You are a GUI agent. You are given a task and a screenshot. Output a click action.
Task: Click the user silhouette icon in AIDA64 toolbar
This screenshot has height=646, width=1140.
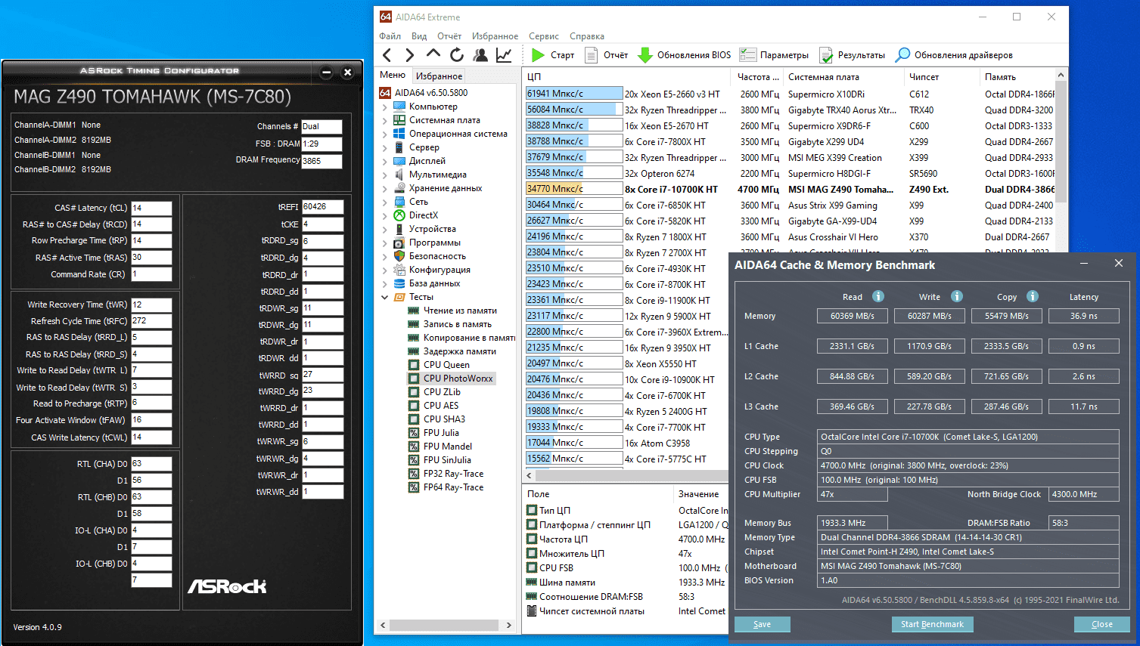480,54
